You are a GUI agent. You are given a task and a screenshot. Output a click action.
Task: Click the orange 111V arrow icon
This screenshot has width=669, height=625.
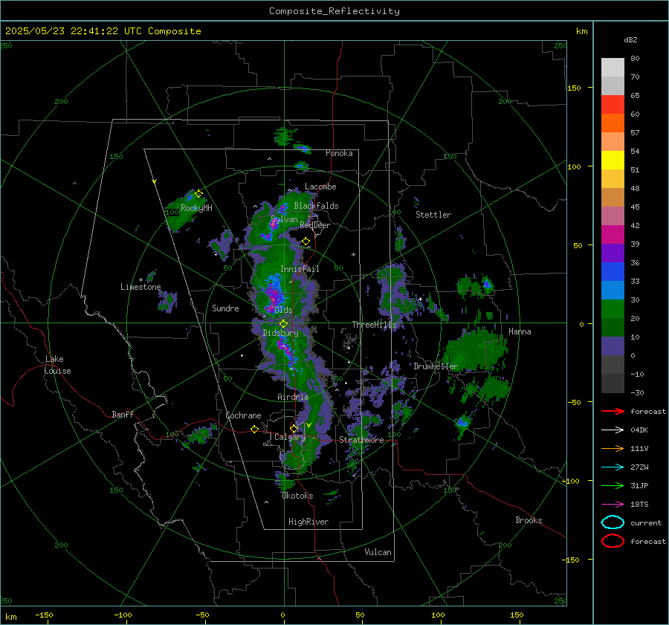tap(613, 448)
